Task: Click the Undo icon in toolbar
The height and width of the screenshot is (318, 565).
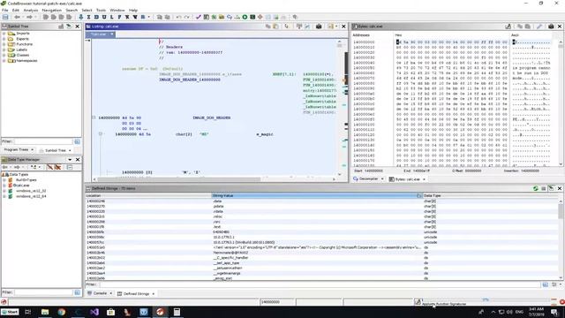Action: click(x=178, y=17)
